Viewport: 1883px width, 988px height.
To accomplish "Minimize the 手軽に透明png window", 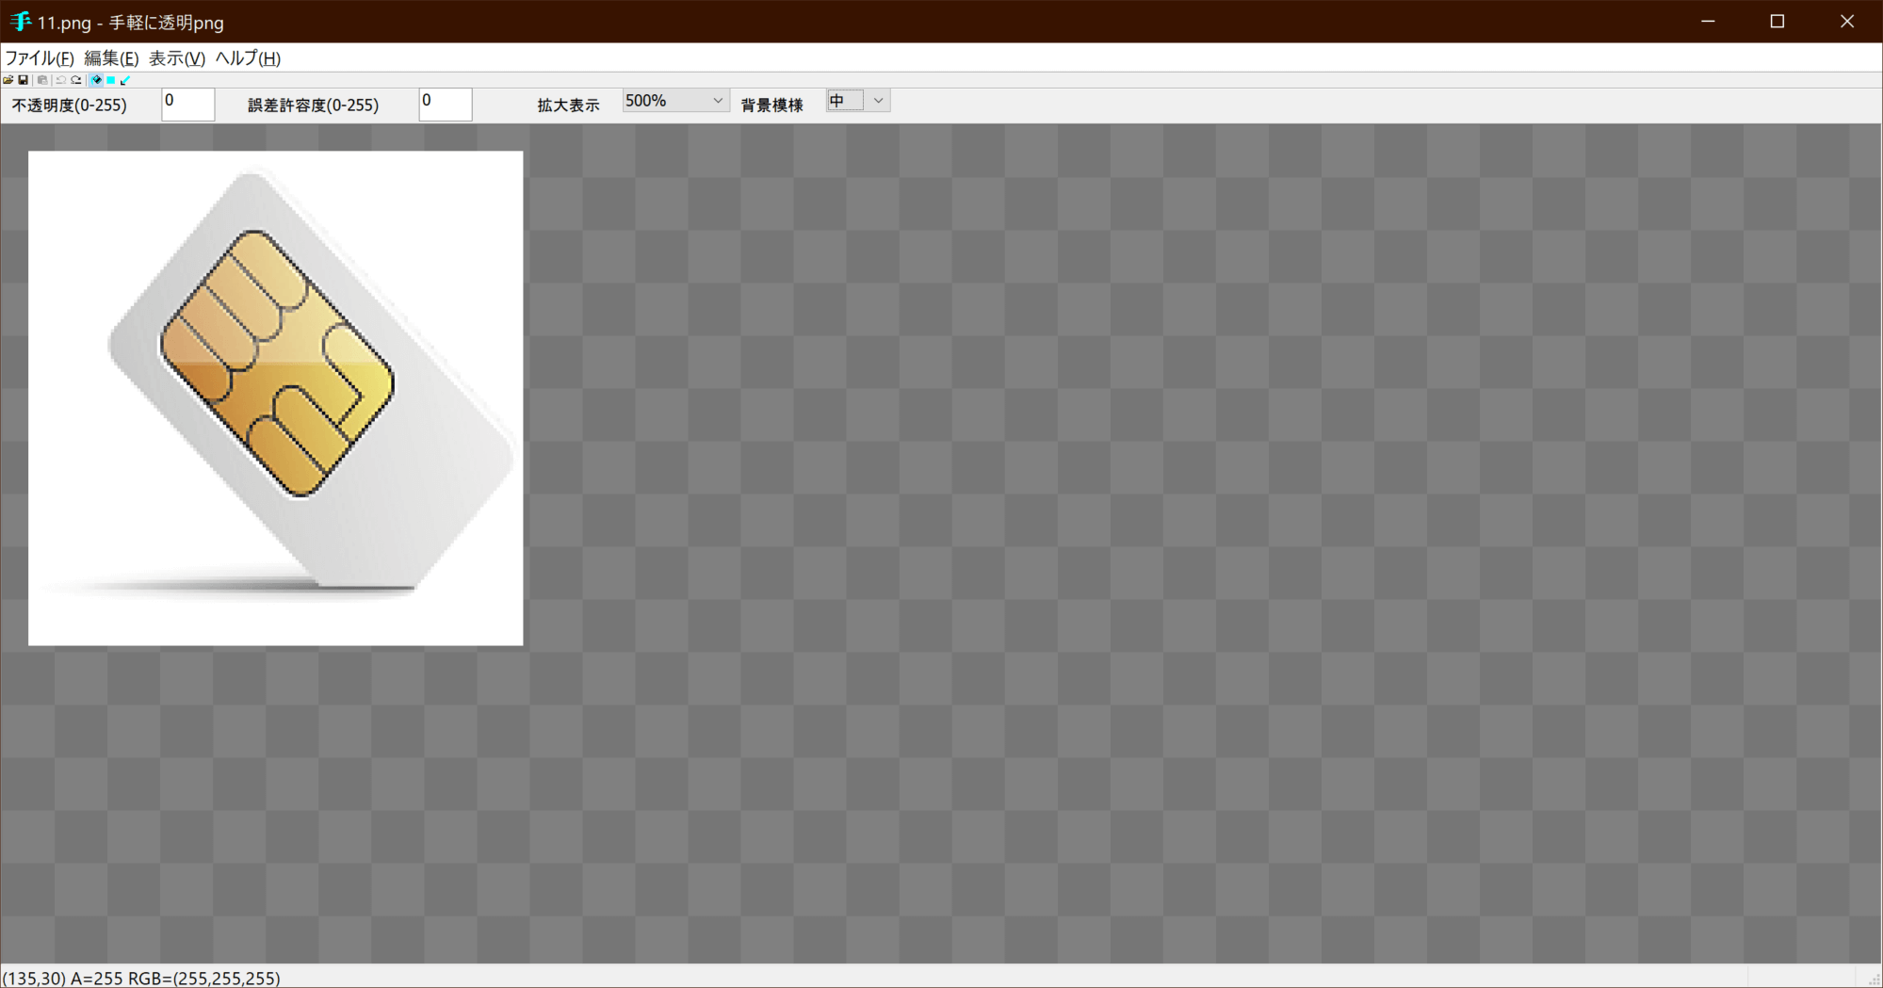I will [1708, 21].
